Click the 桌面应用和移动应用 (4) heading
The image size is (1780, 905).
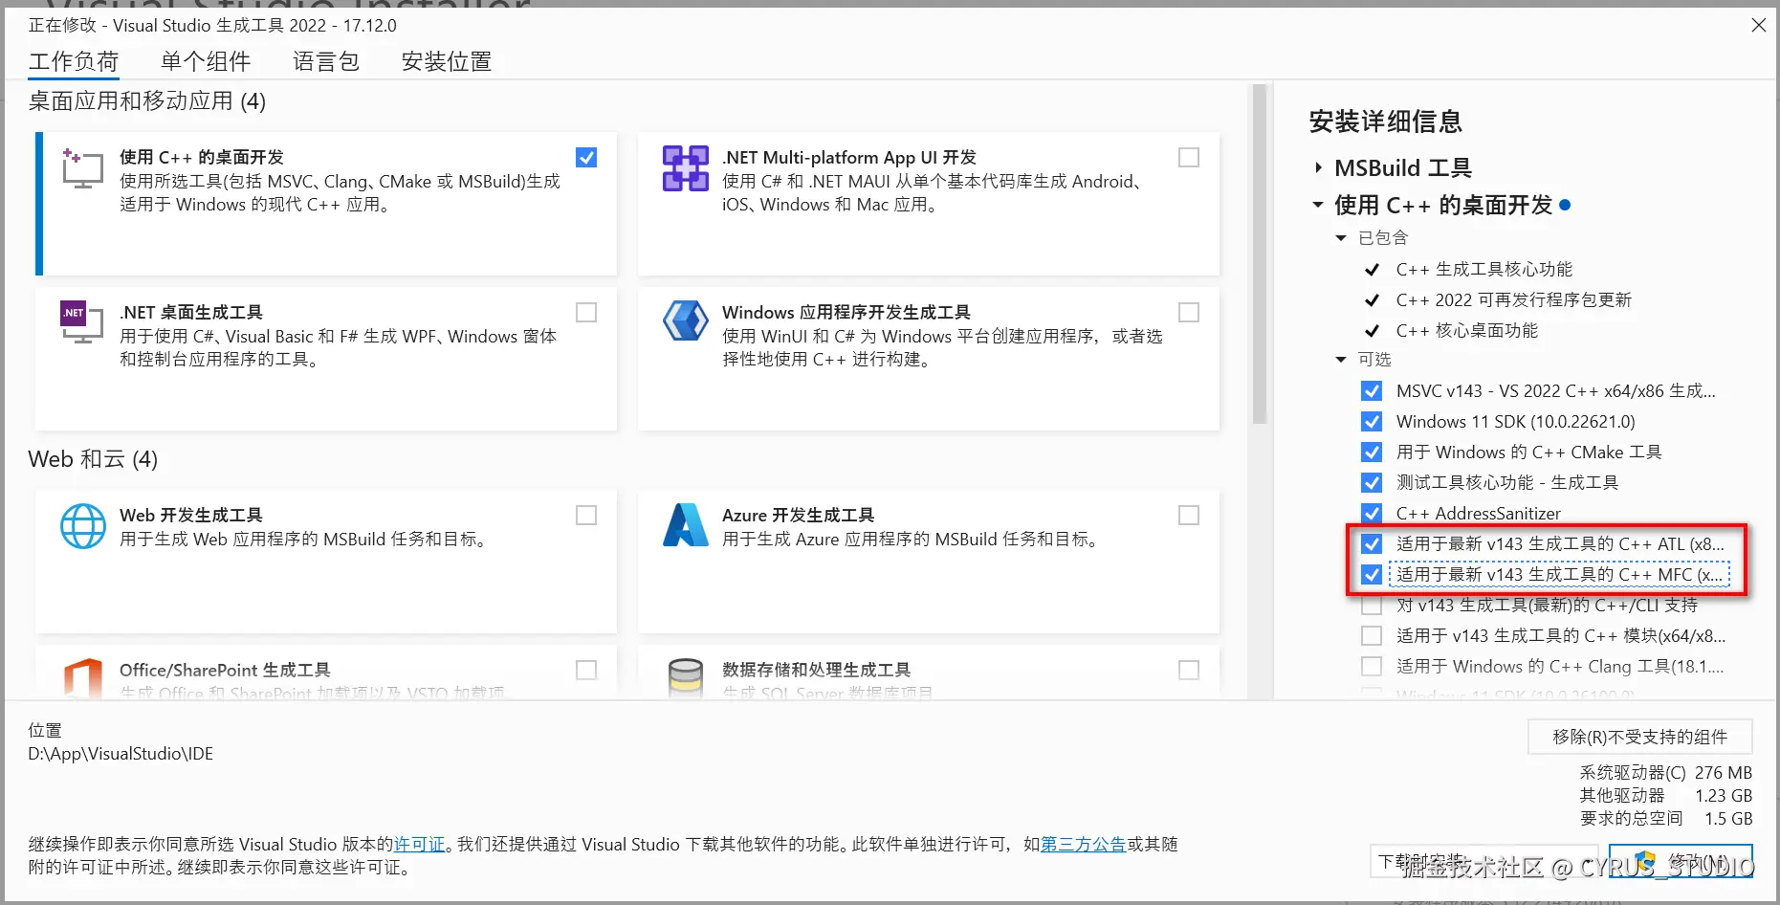tap(147, 101)
